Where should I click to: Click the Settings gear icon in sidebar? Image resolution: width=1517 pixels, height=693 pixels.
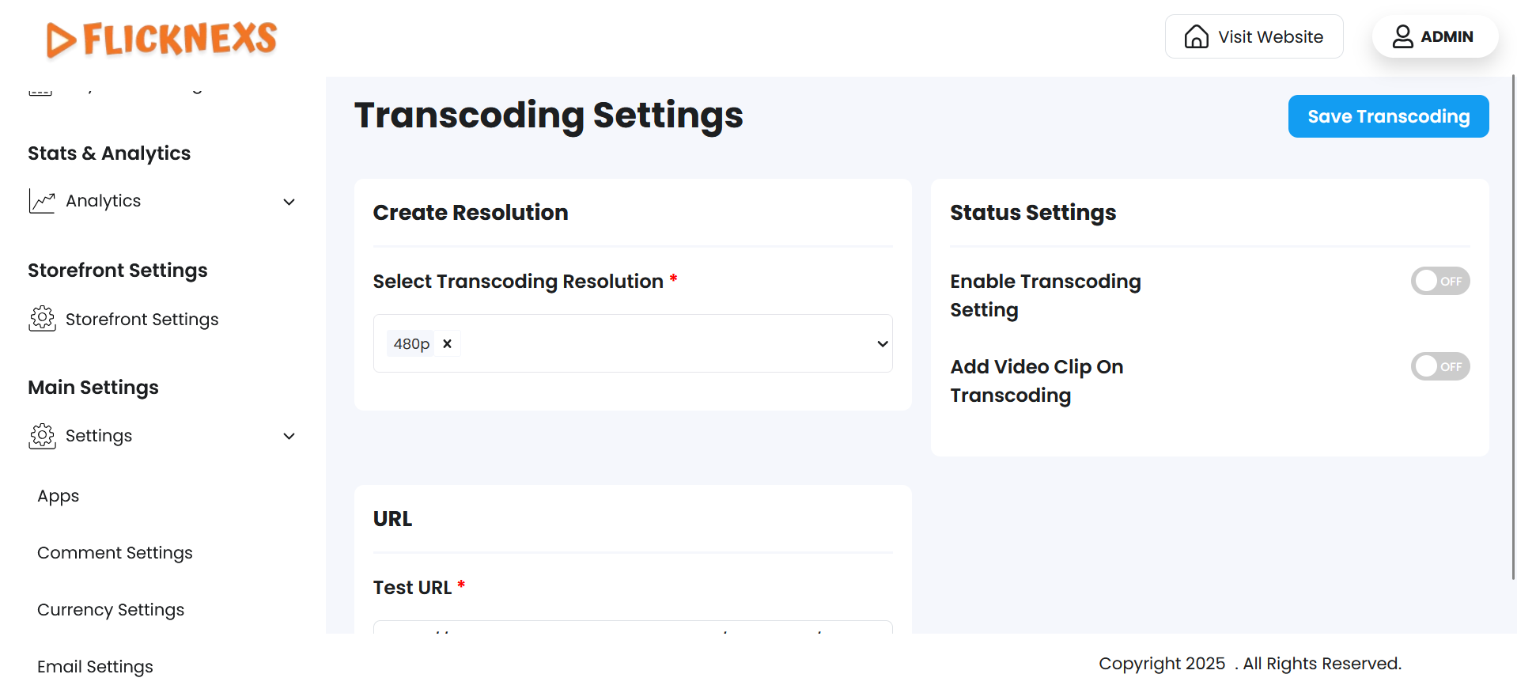click(x=42, y=436)
